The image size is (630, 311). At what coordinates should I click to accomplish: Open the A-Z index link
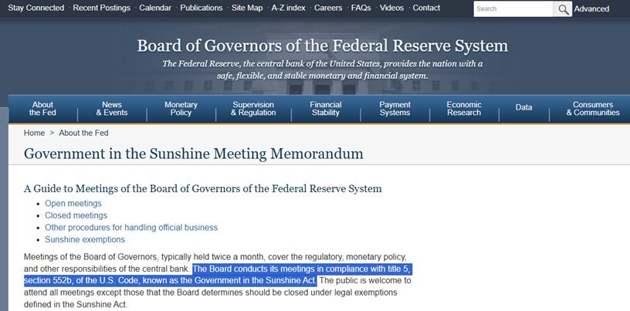[x=289, y=8]
